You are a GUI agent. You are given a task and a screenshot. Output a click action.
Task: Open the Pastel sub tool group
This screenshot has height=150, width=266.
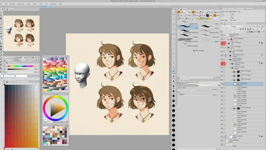pos(188,15)
